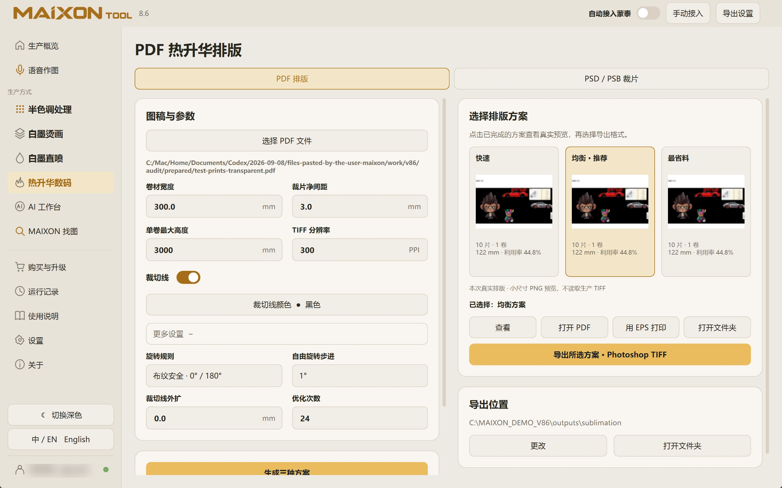Image resolution: width=782 pixels, height=488 pixels.
Task: Click the home icon beside 生产概览
Action: [20, 46]
